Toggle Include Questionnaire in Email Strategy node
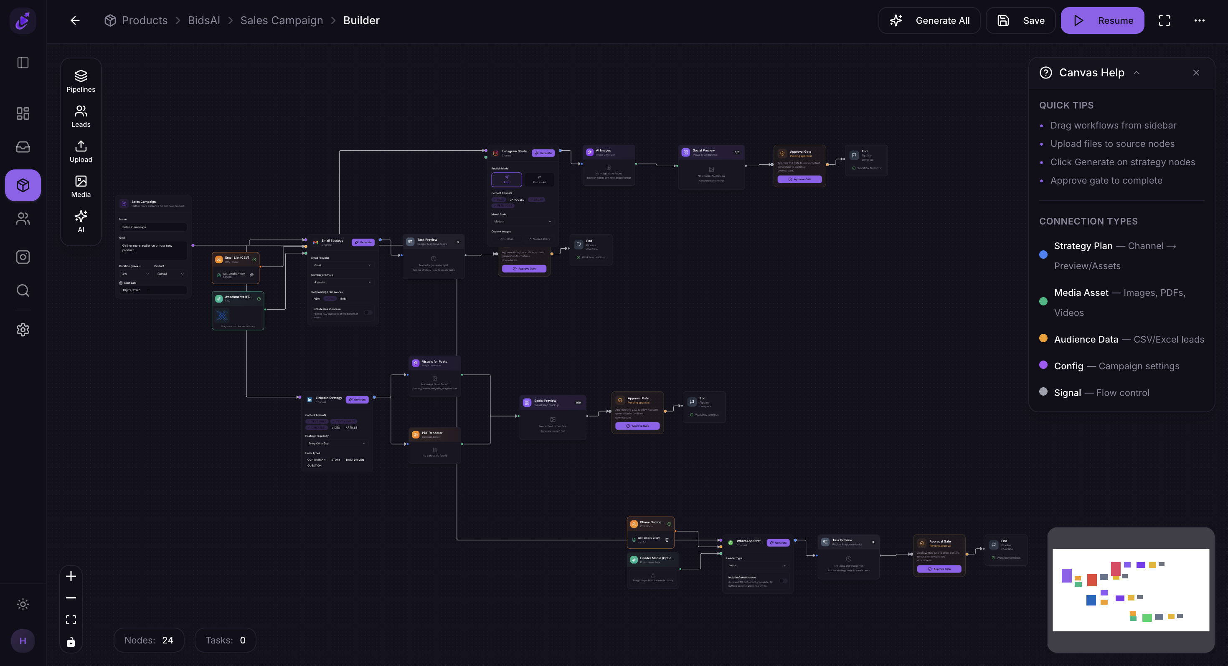 [368, 313]
